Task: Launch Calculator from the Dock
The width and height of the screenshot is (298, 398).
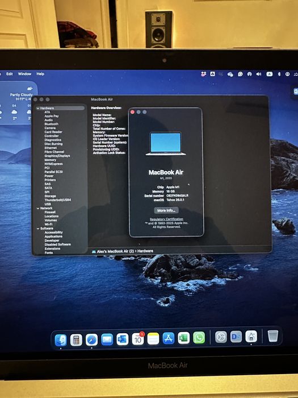Action: 76,339
